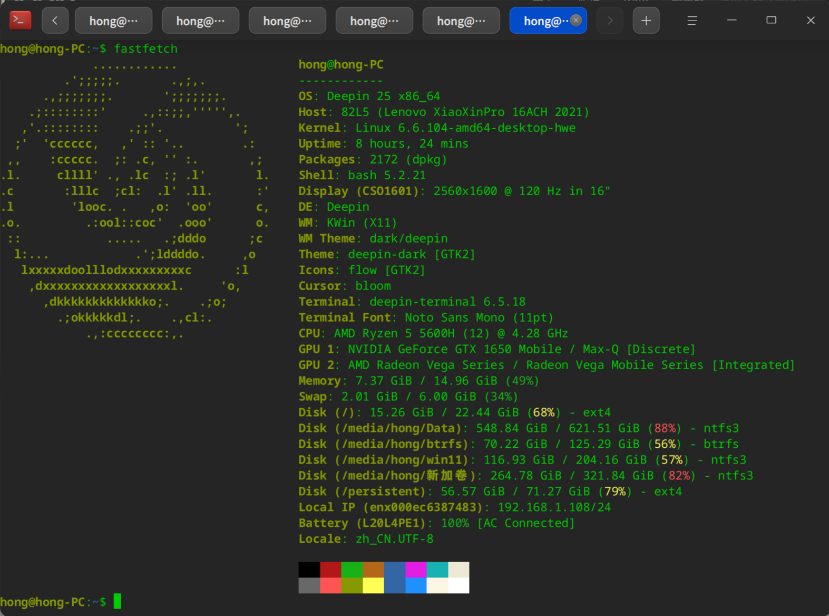Click the 'Memory: 7.37 GiB / 14.96 GiB' line
This screenshot has height=616, width=829.
point(419,381)
